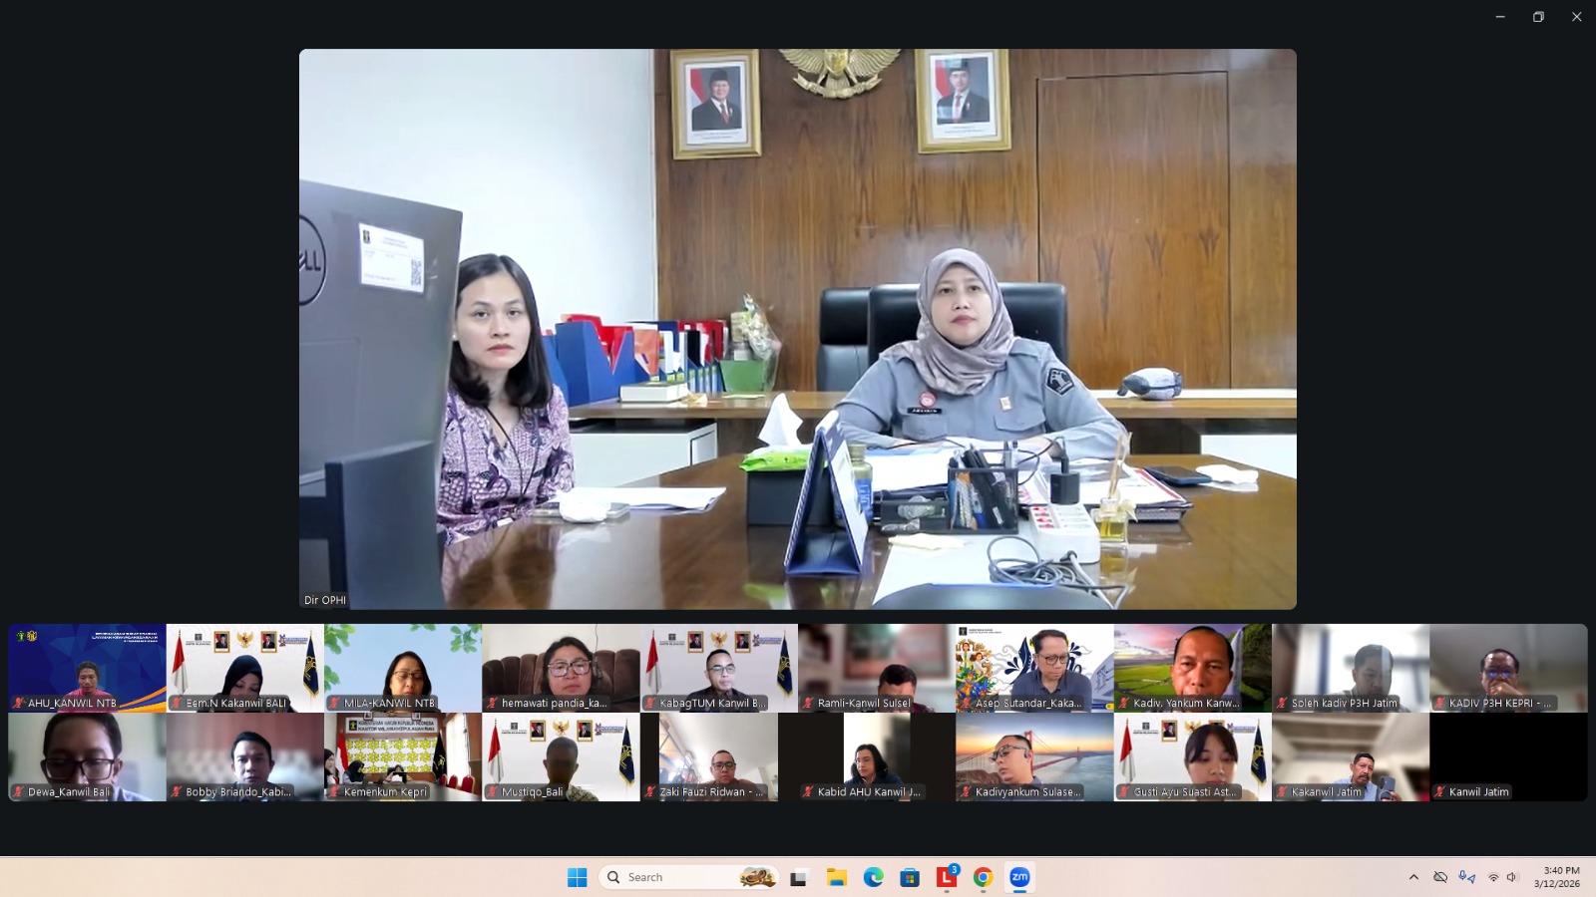This screenshot has width=1596, height=897.
Task: Restore down the Zoom window
Action: [1538, 17]
